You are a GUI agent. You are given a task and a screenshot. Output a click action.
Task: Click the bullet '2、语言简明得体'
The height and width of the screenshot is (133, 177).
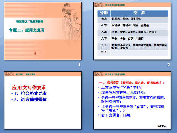[29, 99]
